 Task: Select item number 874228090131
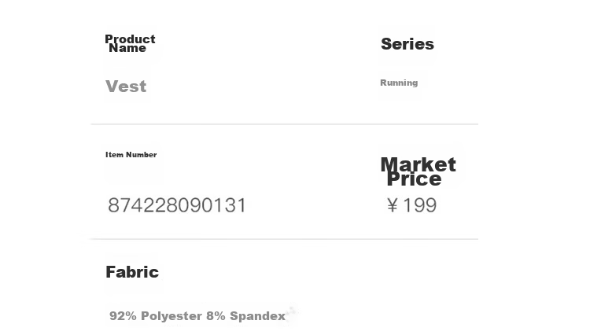177,205
